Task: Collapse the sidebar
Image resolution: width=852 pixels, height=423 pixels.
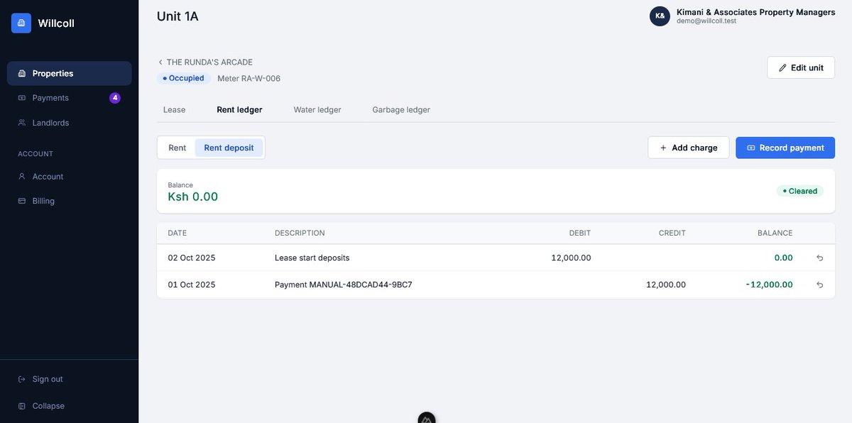Action: (x=70, y=406)
